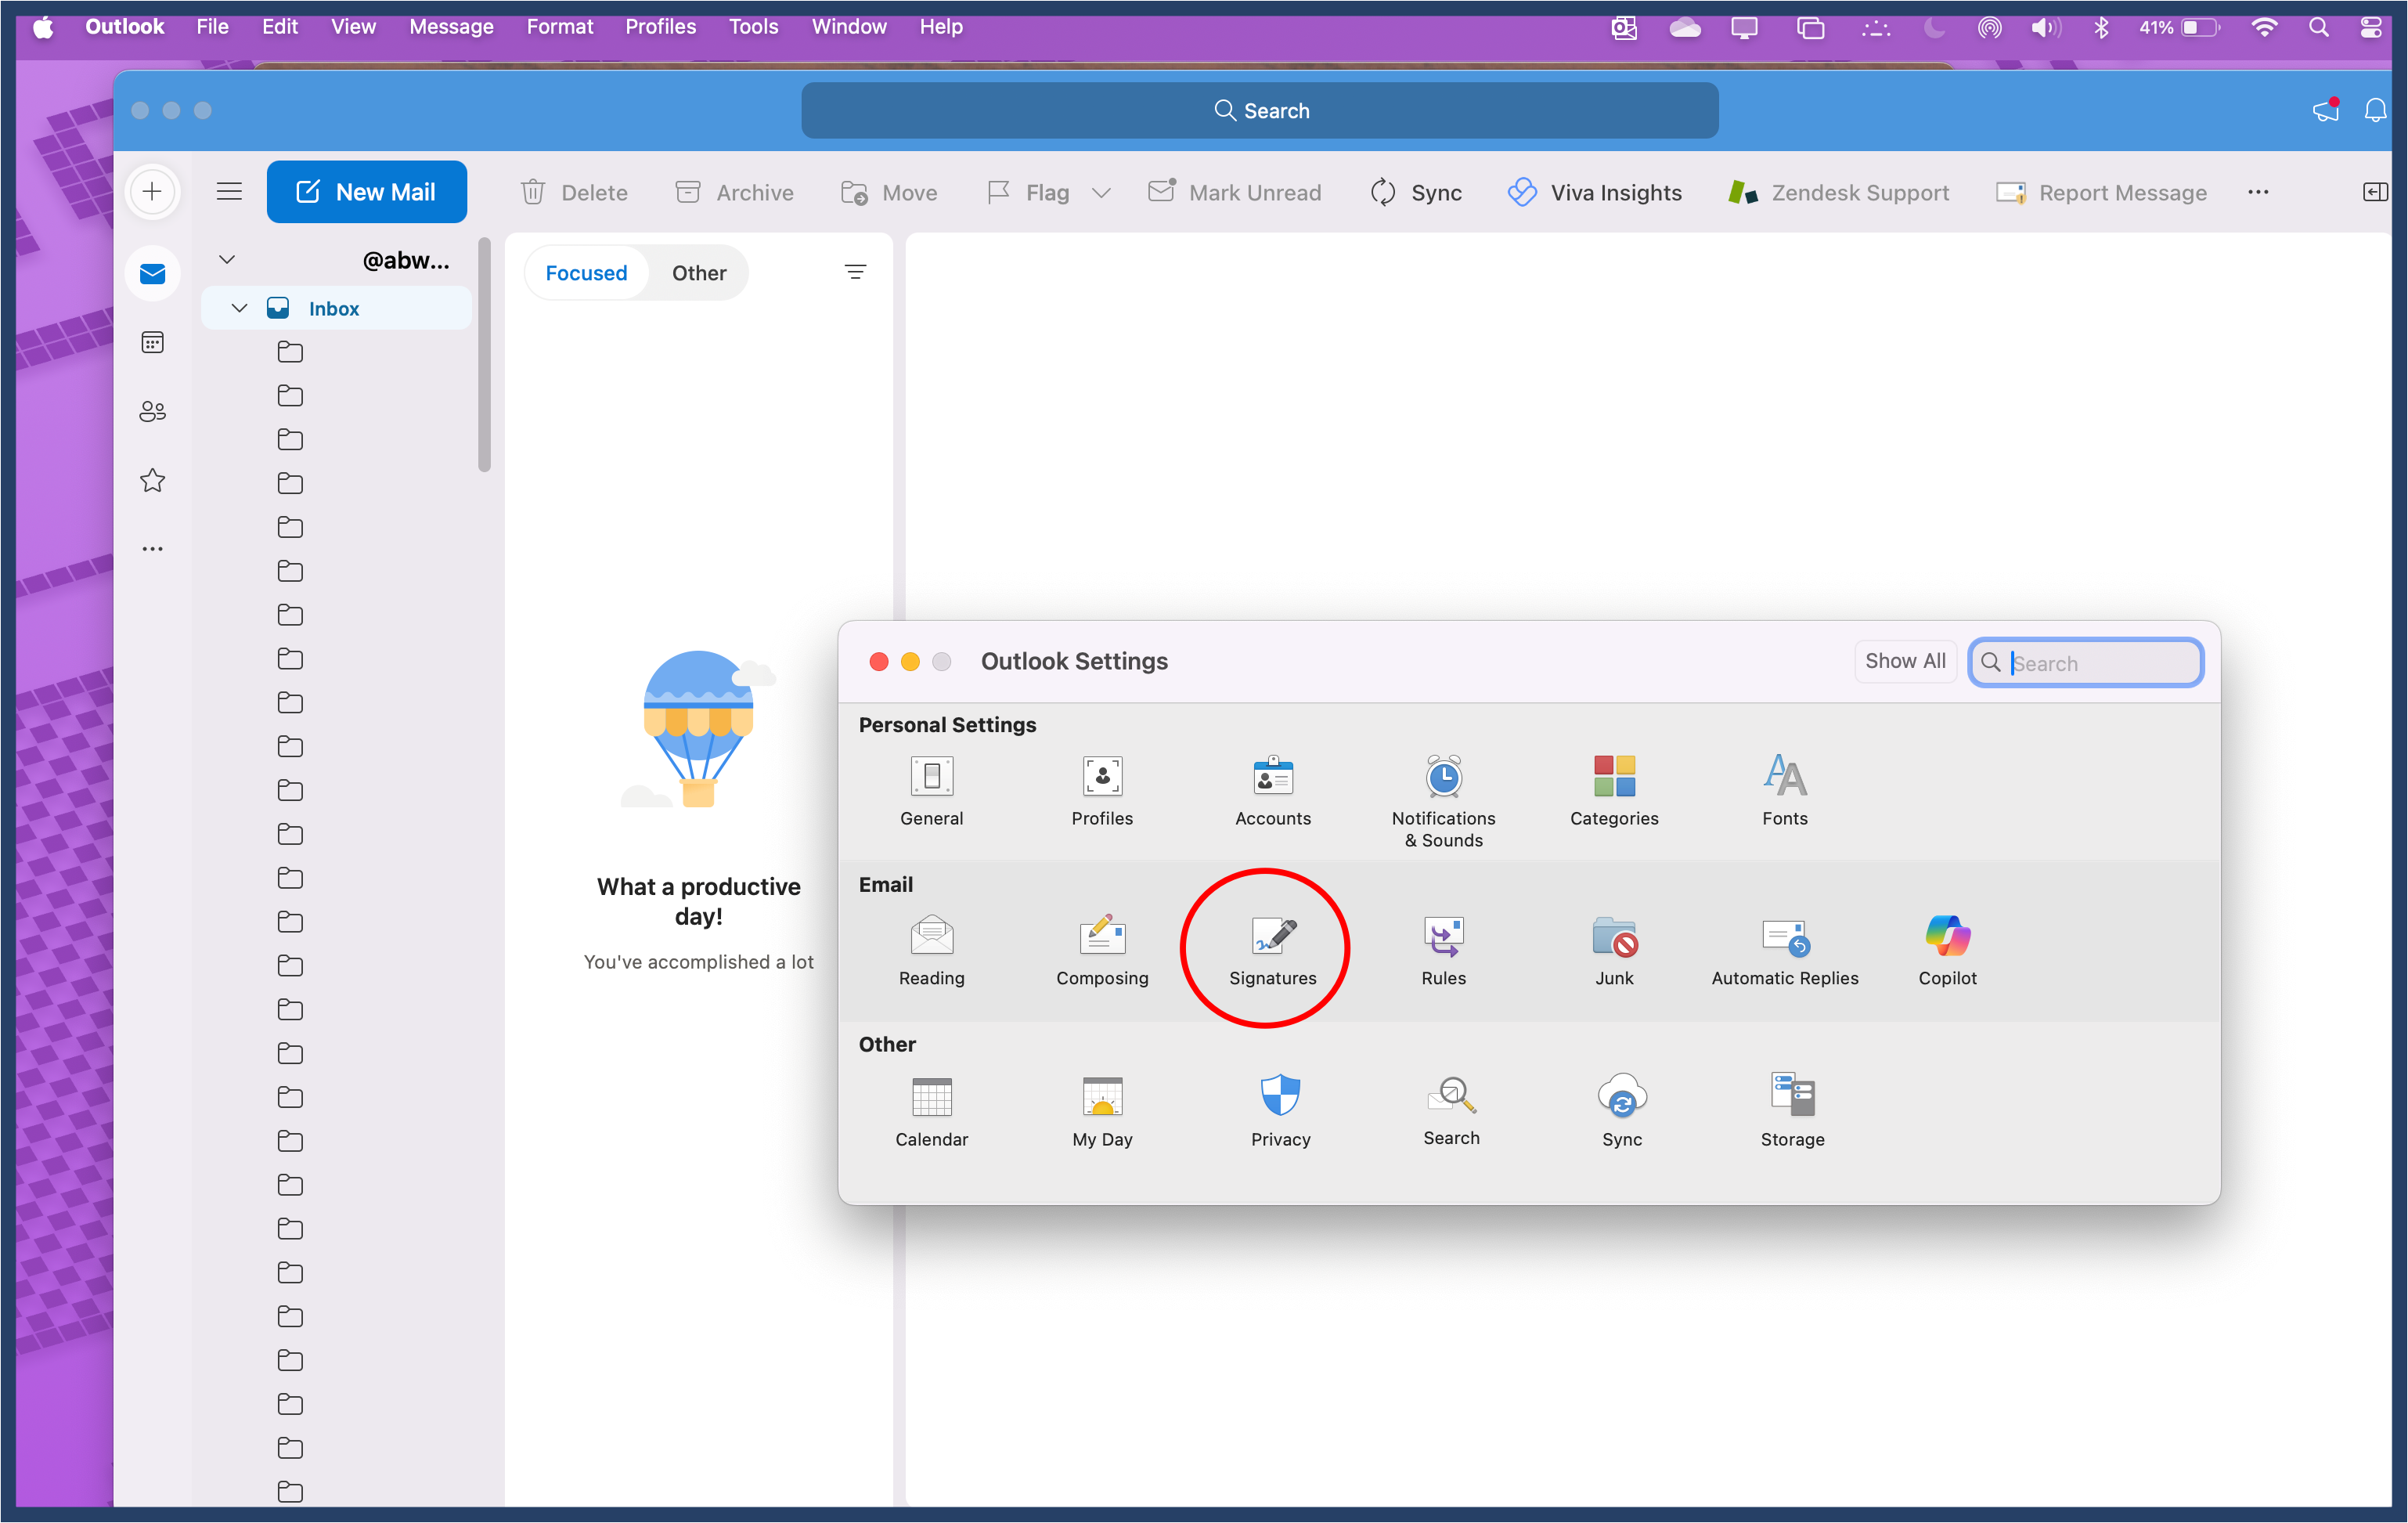Open the Message menu
This screenshot has width=2408, height=1523.
point(451,27)
